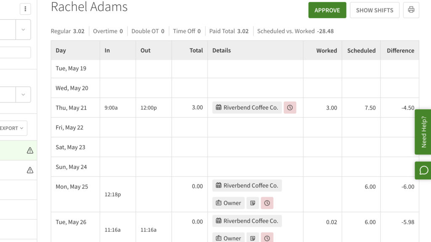Click the empty sidebar input field

pyautogui.click(x=15, y=53)
